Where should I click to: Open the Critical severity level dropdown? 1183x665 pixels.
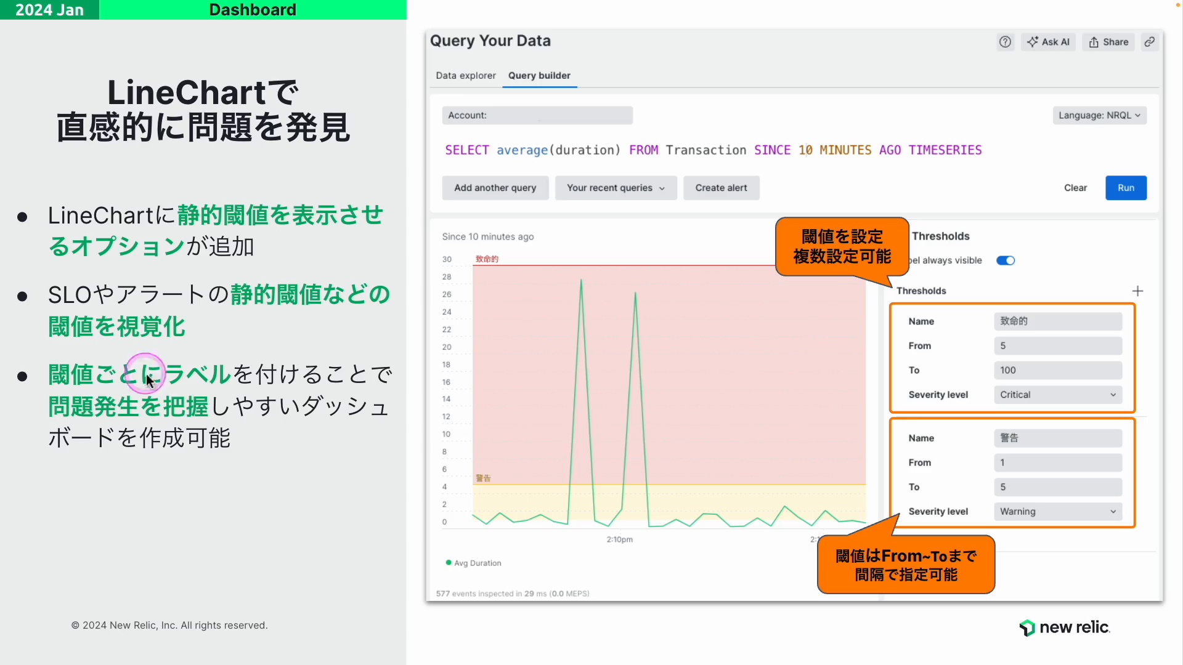click(x=1058, y=395)
